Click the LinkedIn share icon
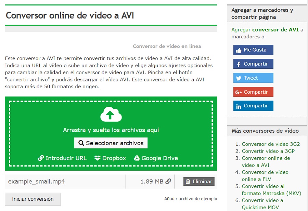This screenshot has width=308, height=211. click(239, 106)
